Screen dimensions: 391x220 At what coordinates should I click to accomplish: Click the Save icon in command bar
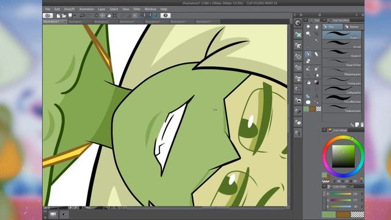tap(70, 16)
